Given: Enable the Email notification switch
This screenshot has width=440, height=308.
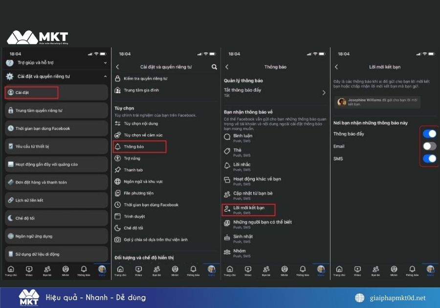Looking at the screenshot, I should 429,146.
